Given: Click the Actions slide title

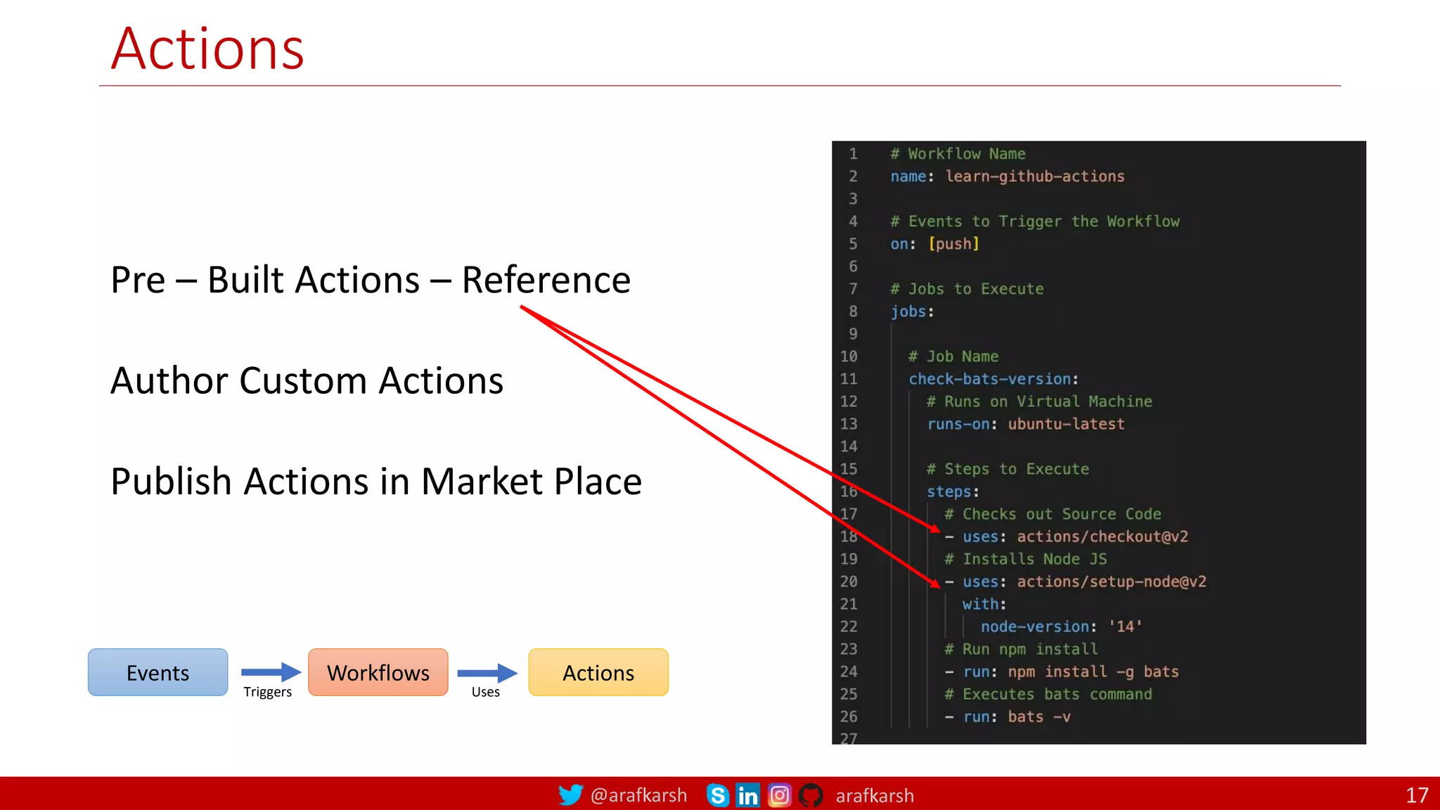Looking at the screenshot, I should pyautogui.click(x=207, y=49).
